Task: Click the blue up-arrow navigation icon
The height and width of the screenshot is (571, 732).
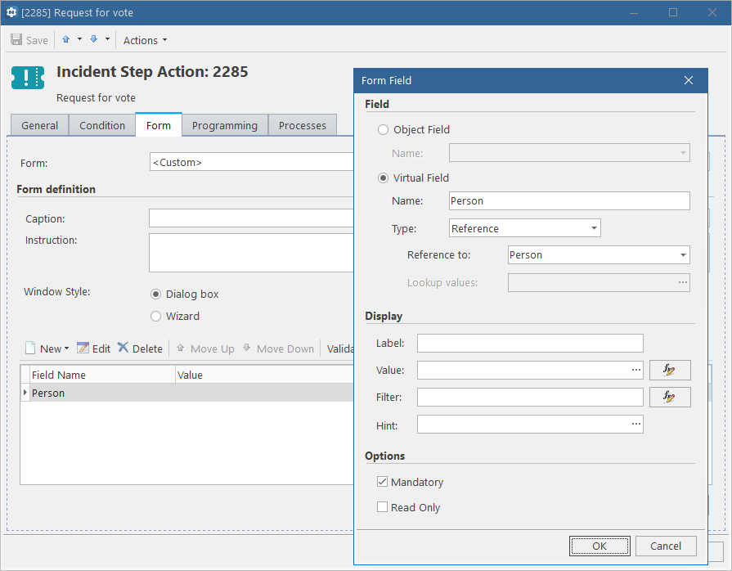Action: 65,39
